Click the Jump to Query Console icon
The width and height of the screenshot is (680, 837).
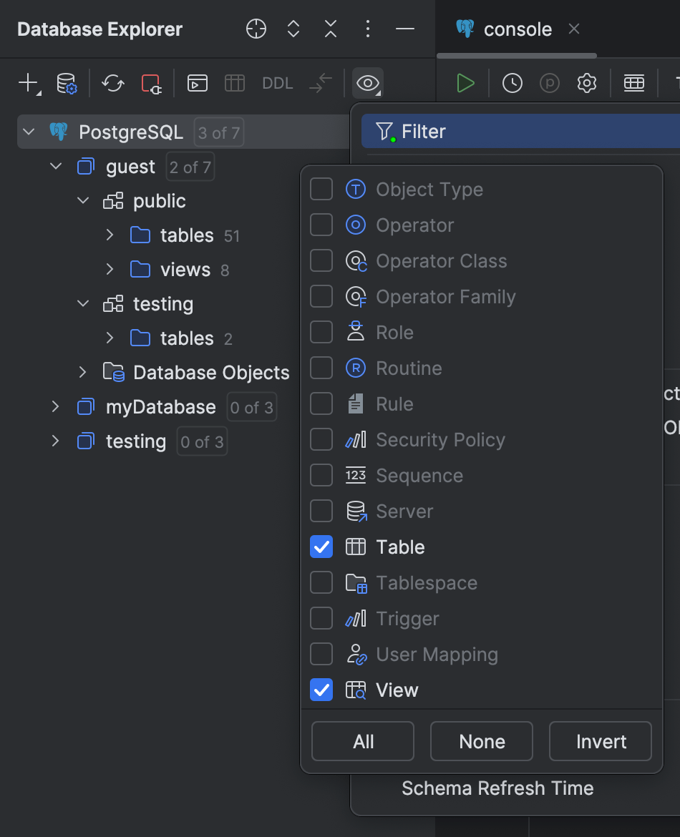[x=197, y=83]
